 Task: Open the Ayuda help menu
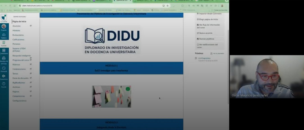pyautogui.click(x=4, y=85)
